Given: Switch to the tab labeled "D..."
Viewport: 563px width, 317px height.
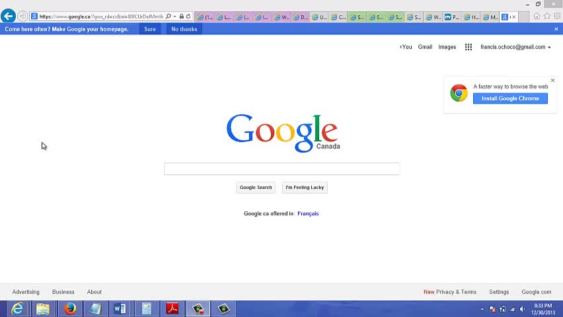Looking at the screenshot, I should (300, 17).
